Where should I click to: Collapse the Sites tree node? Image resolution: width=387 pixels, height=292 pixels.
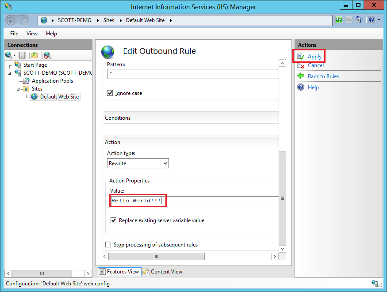tap(19, 89)
